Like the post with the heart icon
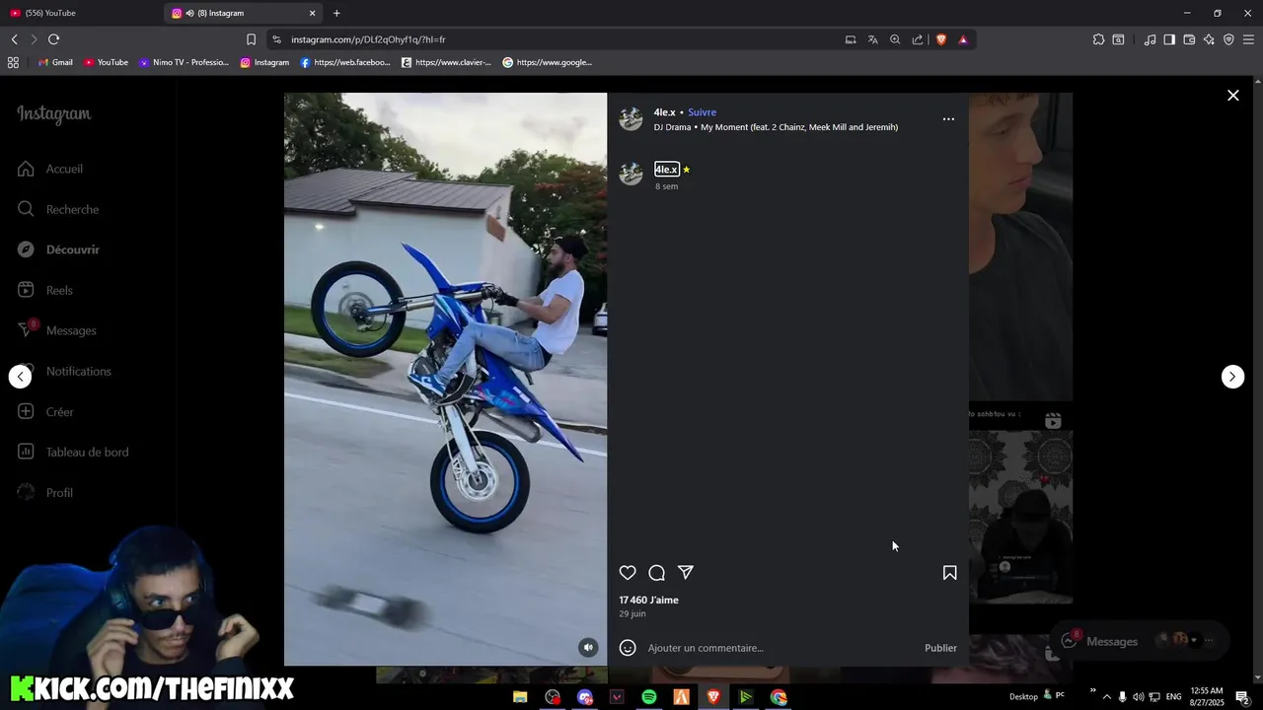 [628, 573]
